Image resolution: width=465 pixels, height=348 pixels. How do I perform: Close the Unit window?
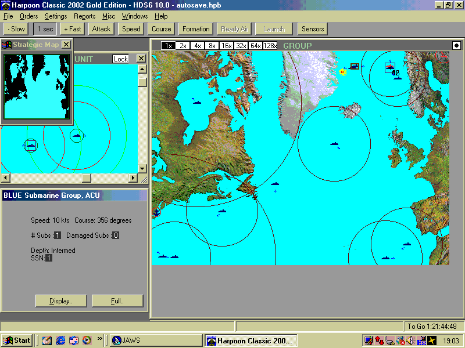point(141,59)
